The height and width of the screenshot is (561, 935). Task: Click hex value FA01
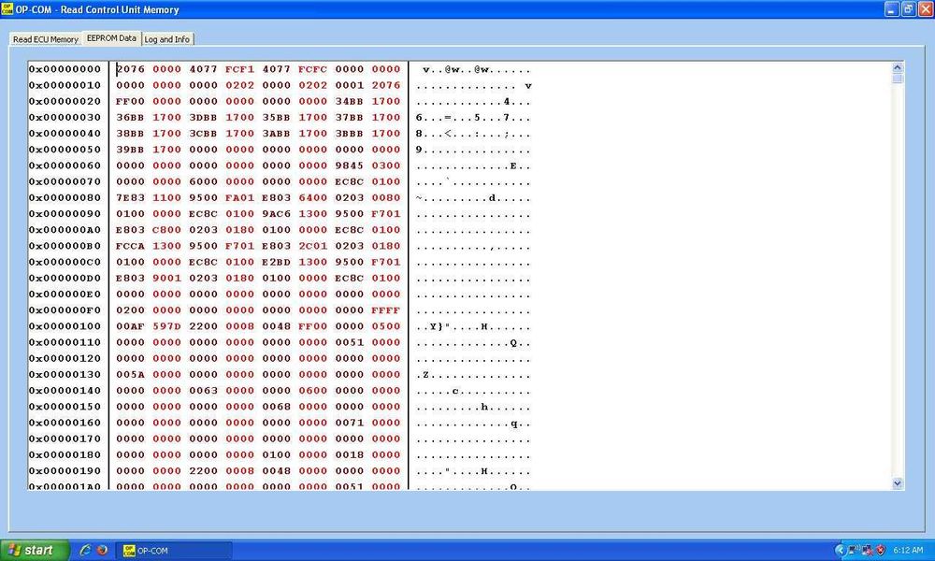click(239, 198)
